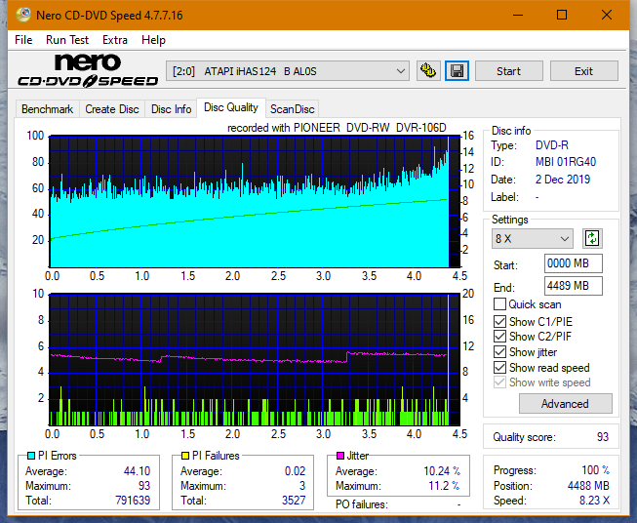The width and height of the screenshot is (637, 523).
Task: Open the Run Test menu
Action: tap(67, 40)
